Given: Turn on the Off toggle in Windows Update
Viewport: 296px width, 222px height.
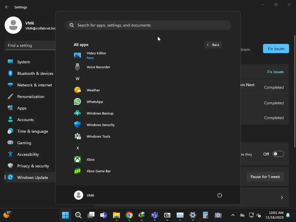Looking at the screenshot, I should coord(278,154).
